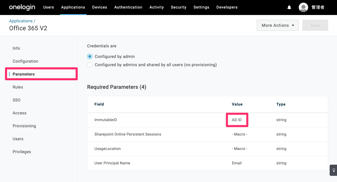Open the Authentication top menu
The width and height of the screenshot is (337, 182).
[128, 7]
